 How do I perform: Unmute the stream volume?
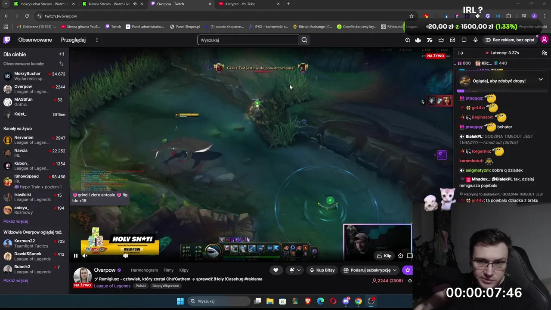[x=85, y=256]
